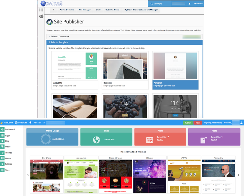
Task: Click the edit pencil icon in the Posts card
Action: click(x=204, y=140)
